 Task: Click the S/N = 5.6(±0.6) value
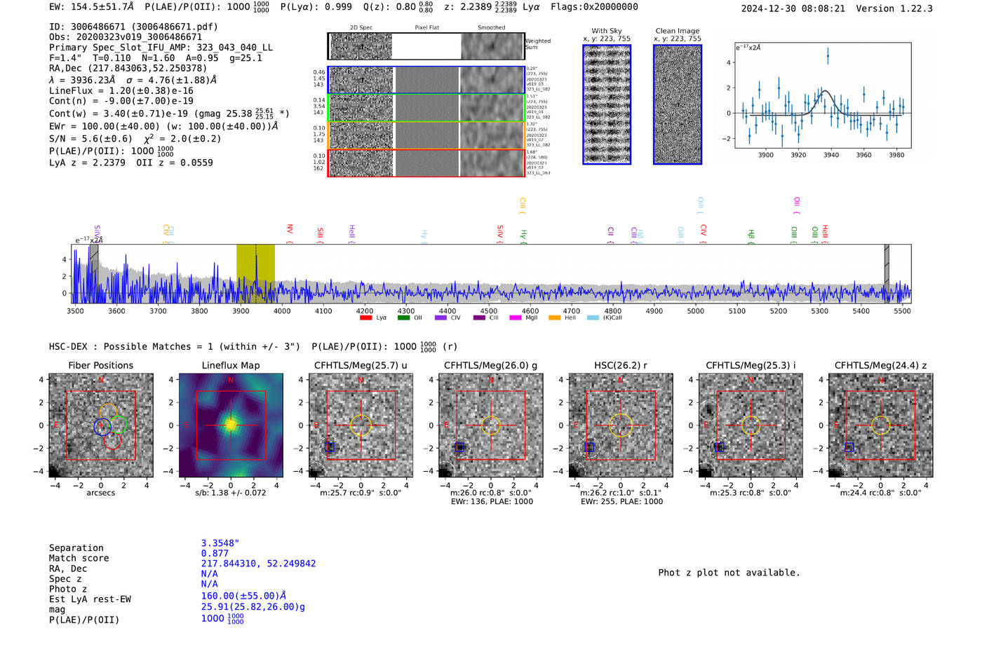click(90, 139)
